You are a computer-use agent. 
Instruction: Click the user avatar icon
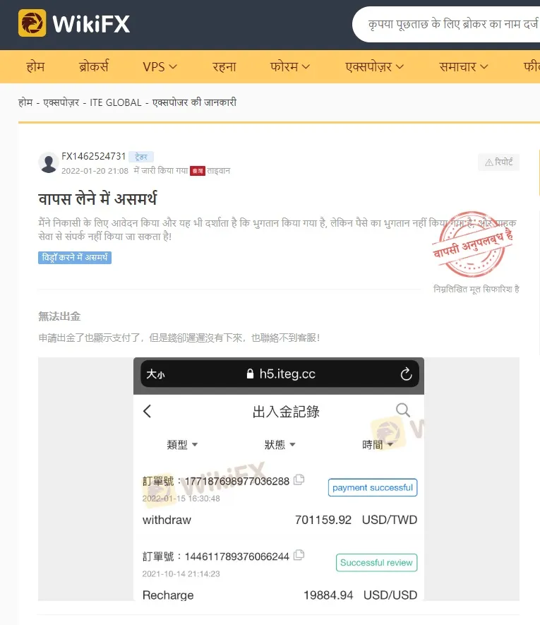[x=49, y=163]
